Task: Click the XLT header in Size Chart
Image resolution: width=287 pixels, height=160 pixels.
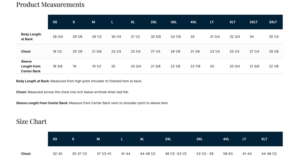Action: [x=264, y=139]
